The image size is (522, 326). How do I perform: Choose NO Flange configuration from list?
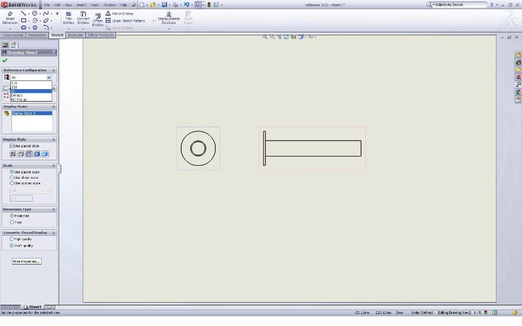32,99
